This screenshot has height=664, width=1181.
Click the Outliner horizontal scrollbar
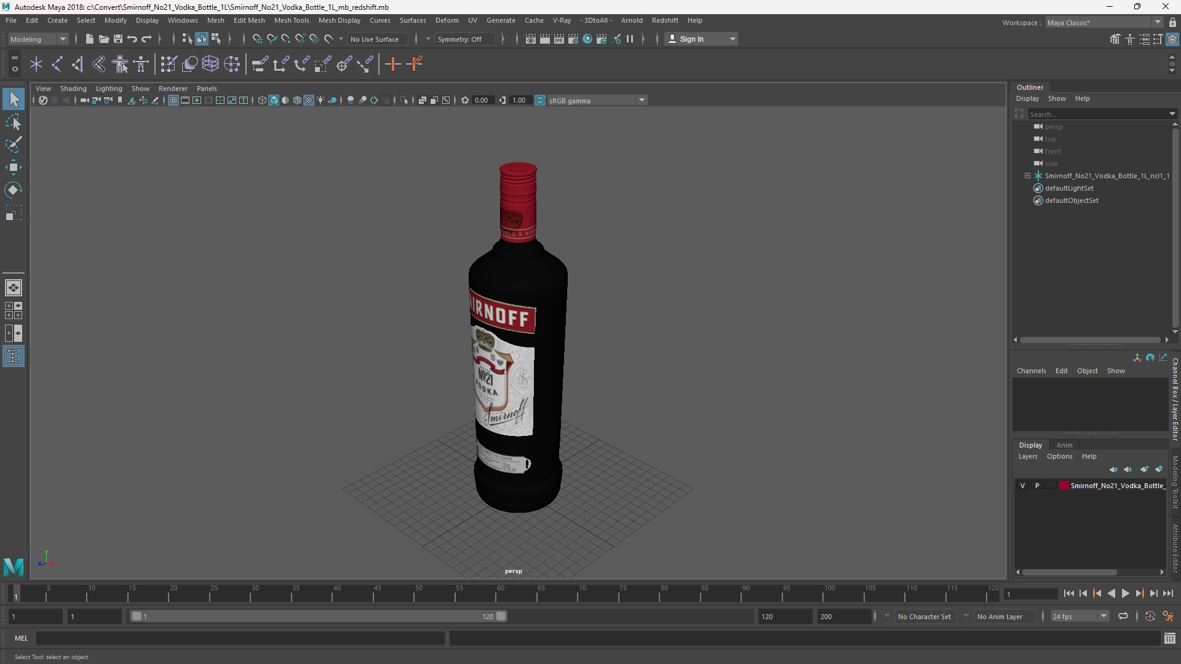click(x=1090, y=339)
